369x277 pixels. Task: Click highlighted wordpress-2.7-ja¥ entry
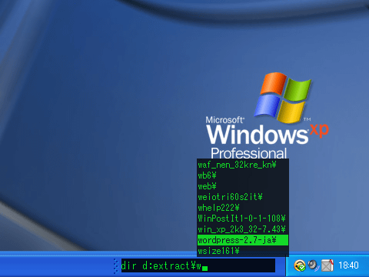point(243,240)
